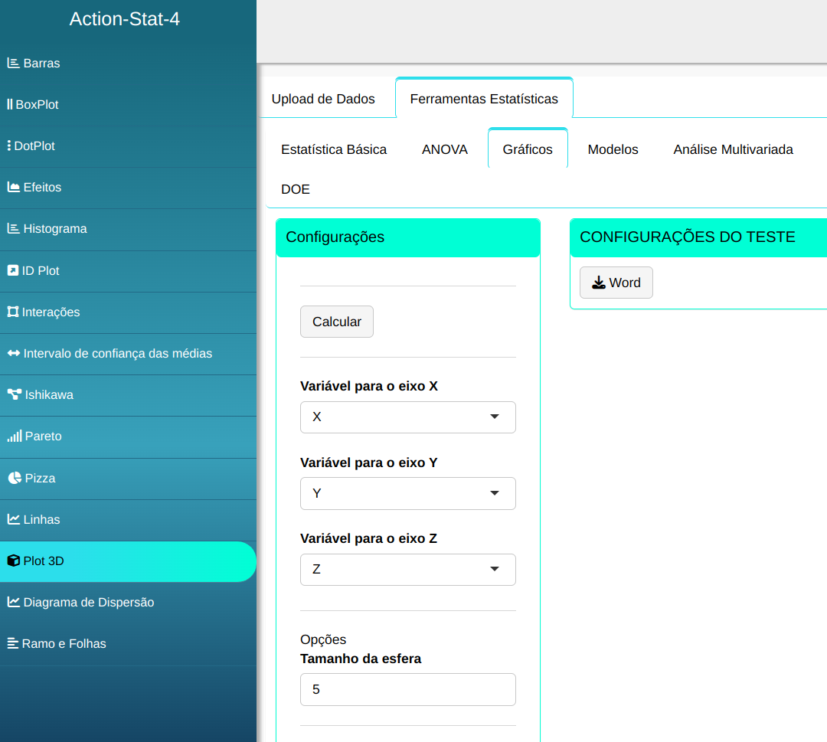
Task: Select the Pareto bars icon
Action: (14, 436)
